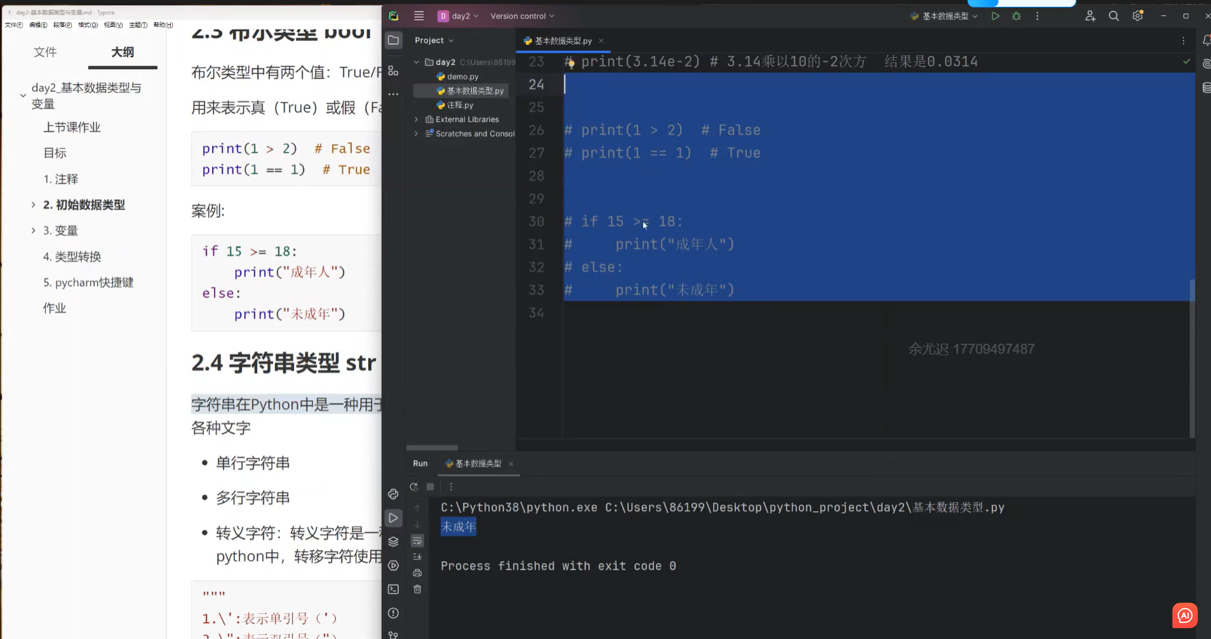
Task: Select 上节课作业 in the outline
Action: click(x=71, y=126)
